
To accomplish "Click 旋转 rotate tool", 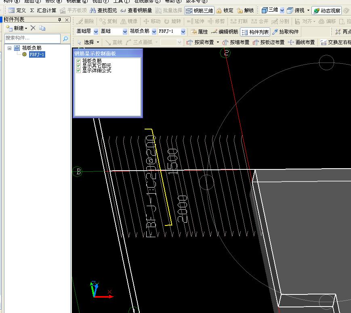I will click(x=172, y=21).
